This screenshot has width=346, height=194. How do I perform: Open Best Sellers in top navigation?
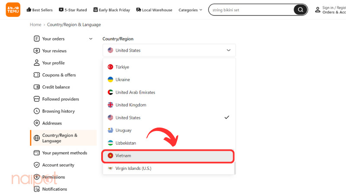click(x=39, y=10)
